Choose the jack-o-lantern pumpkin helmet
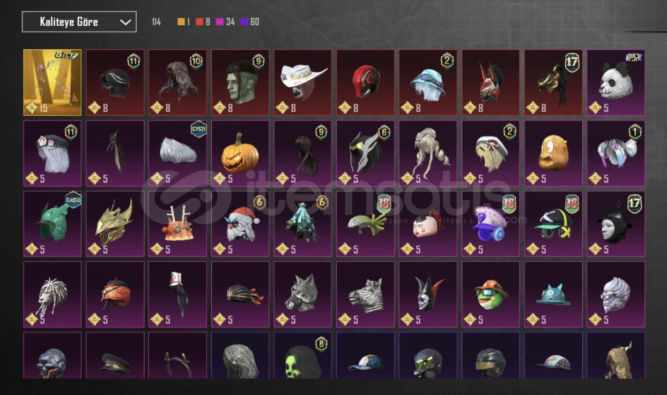This screenshot has height=395, width=667. point(240,153)
